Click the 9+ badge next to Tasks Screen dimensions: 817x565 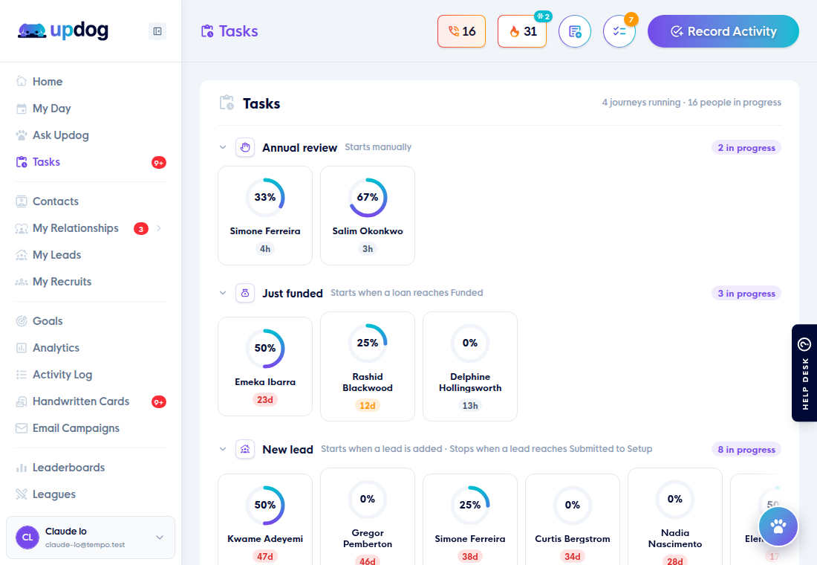point(159,162)
